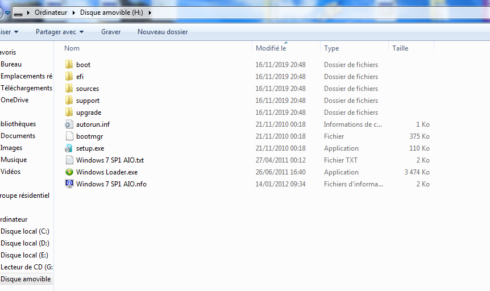Open the Partager avec dropdown menu
The image size is (490, 291).
point(59,32)
